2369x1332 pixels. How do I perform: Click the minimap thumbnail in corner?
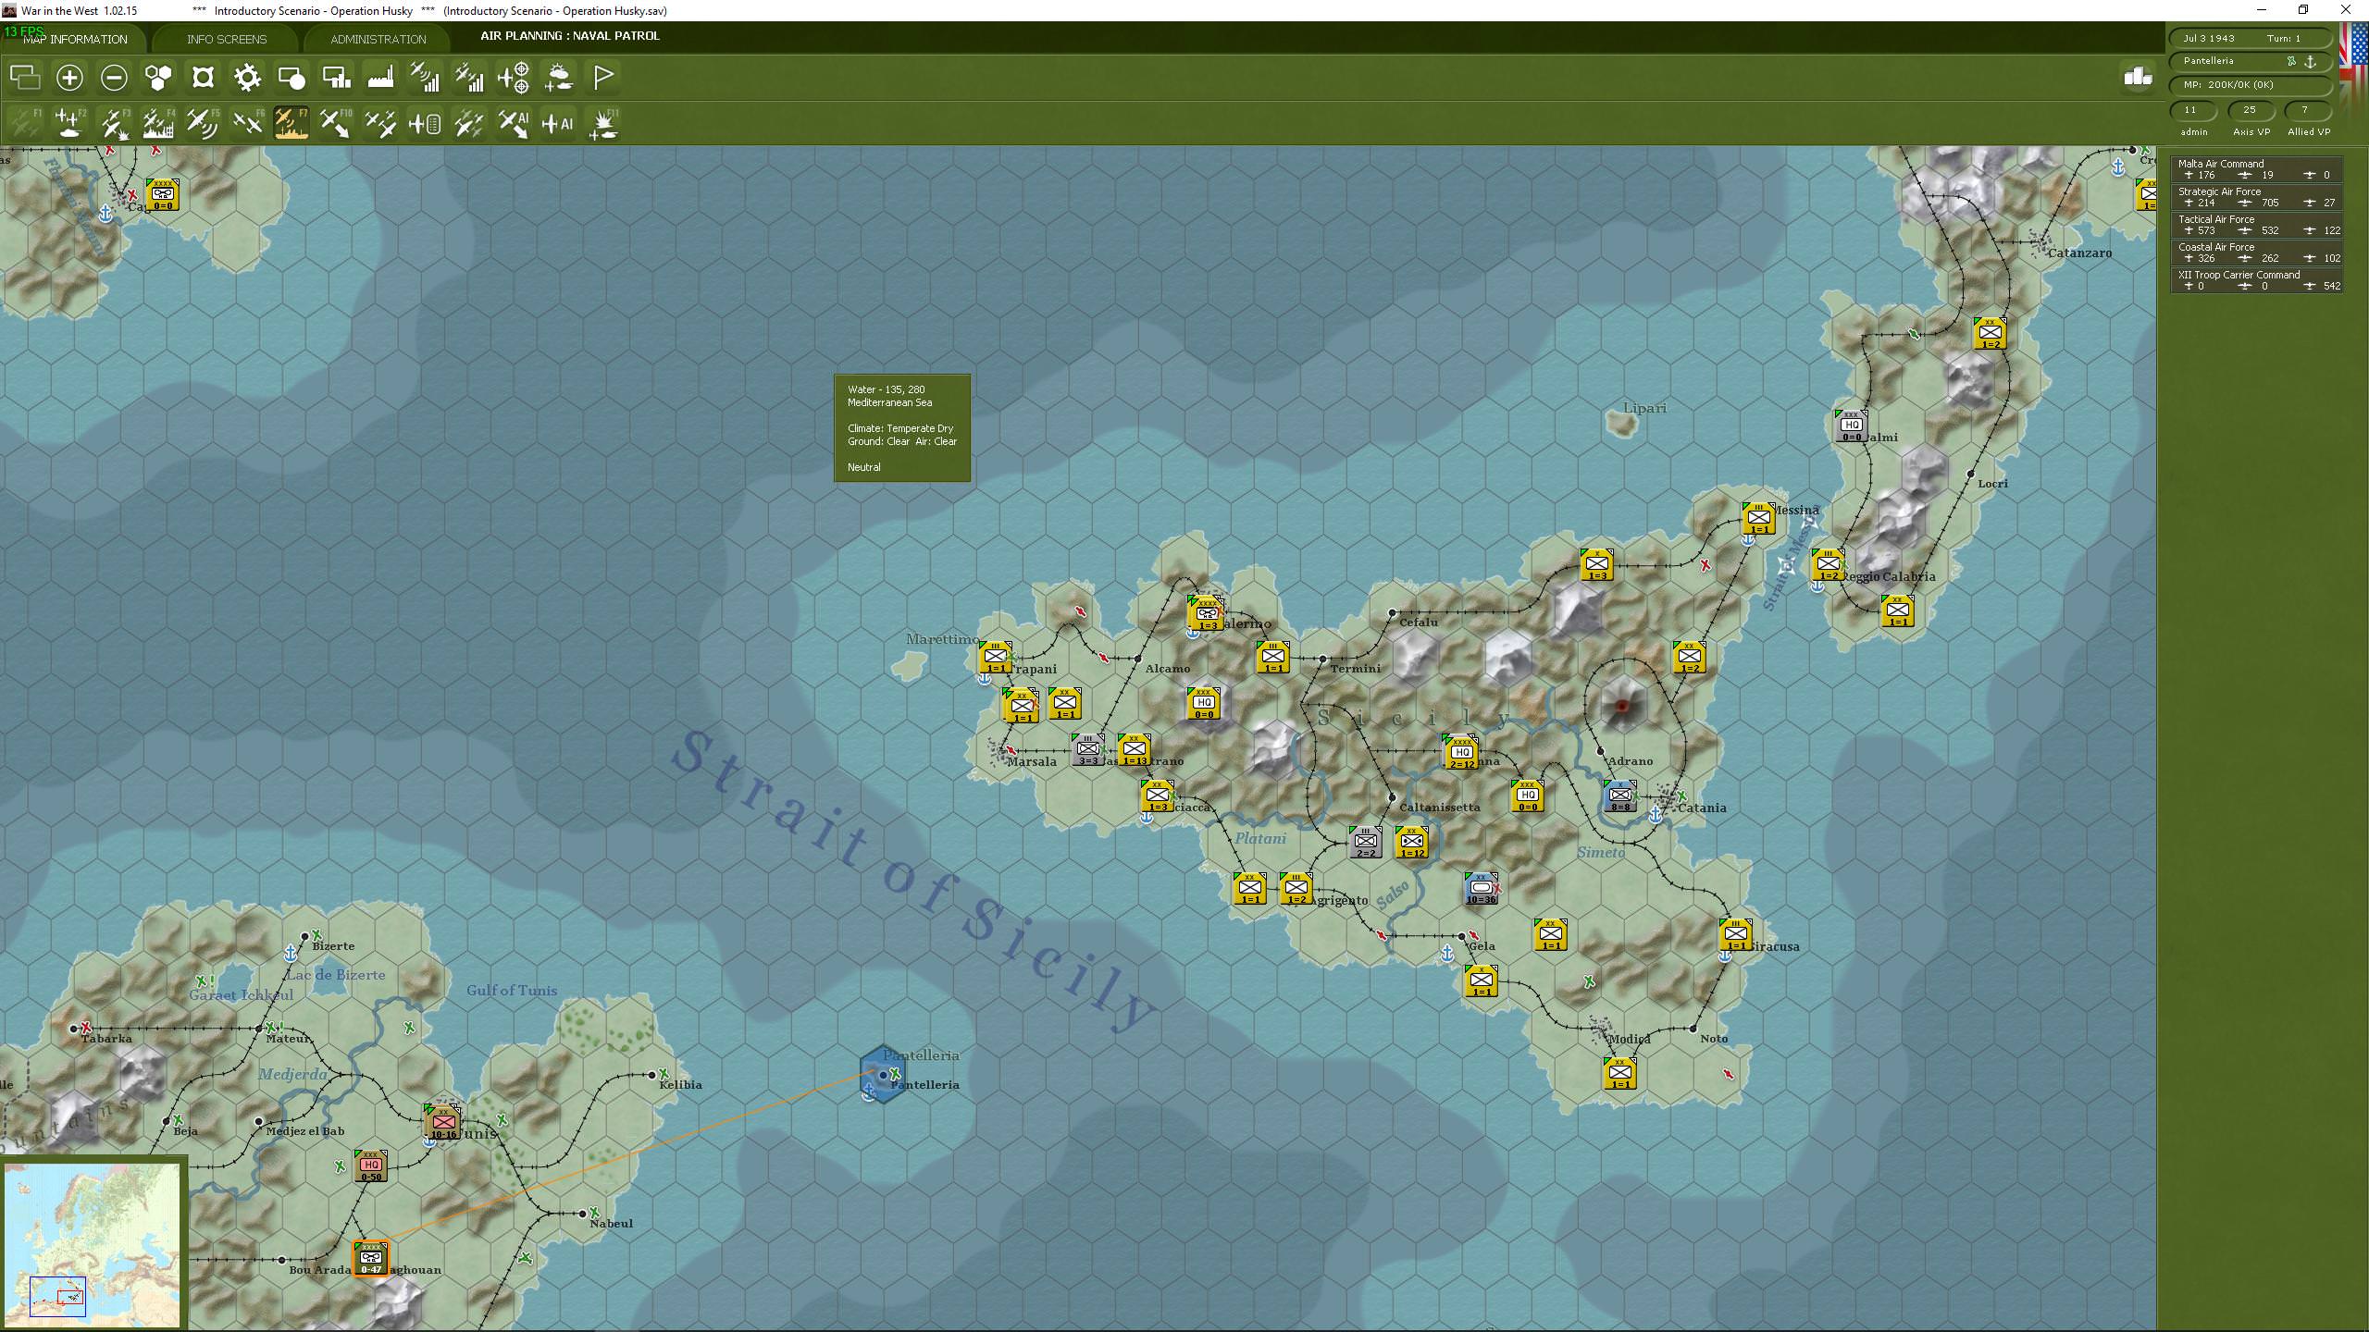(x=92, y=1244)
